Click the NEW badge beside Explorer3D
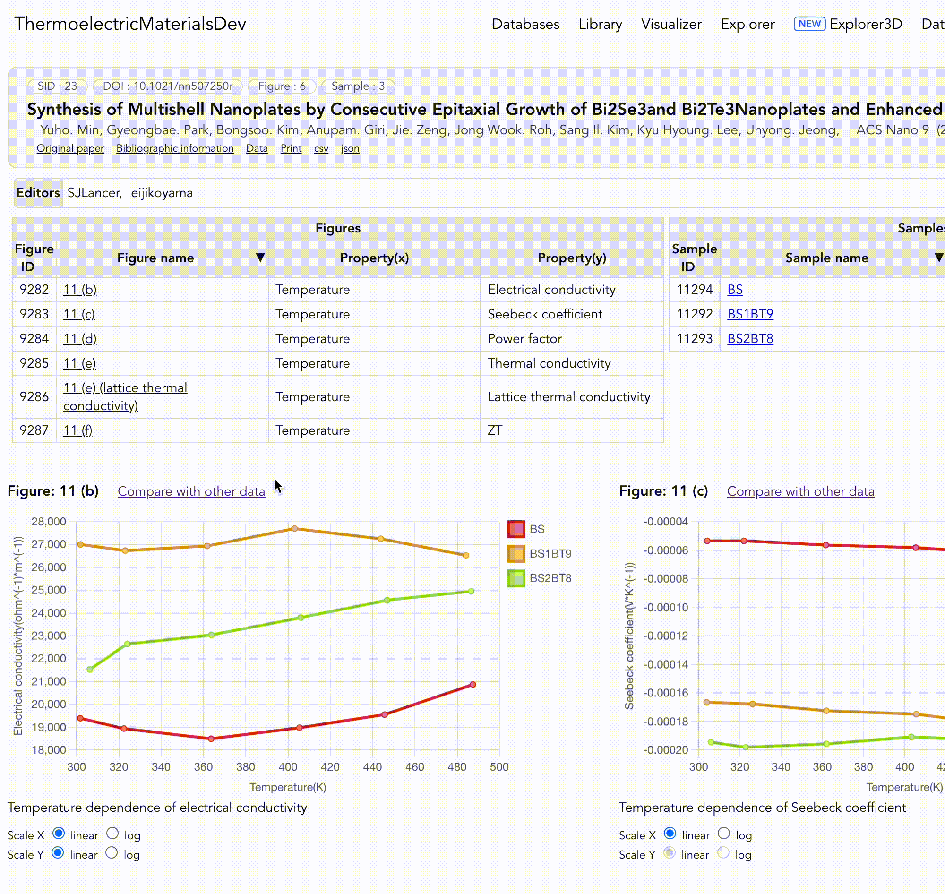 [809, 24]
